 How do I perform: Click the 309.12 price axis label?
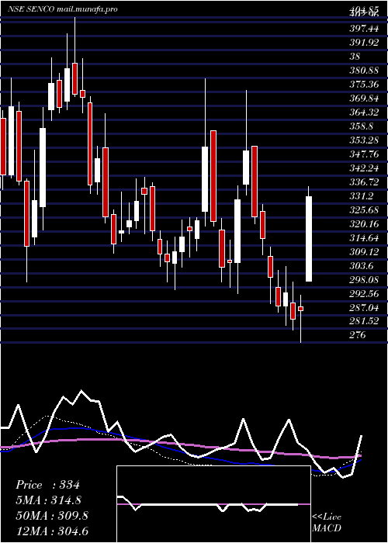pyautogui.click(x=365, y=252)
